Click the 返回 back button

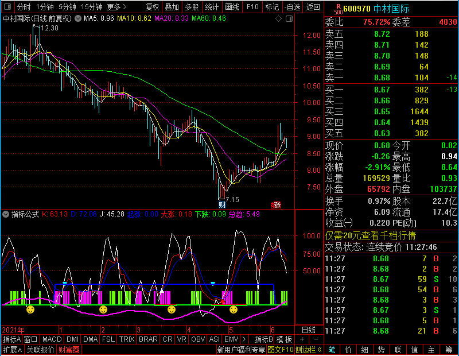click(313, 7)
